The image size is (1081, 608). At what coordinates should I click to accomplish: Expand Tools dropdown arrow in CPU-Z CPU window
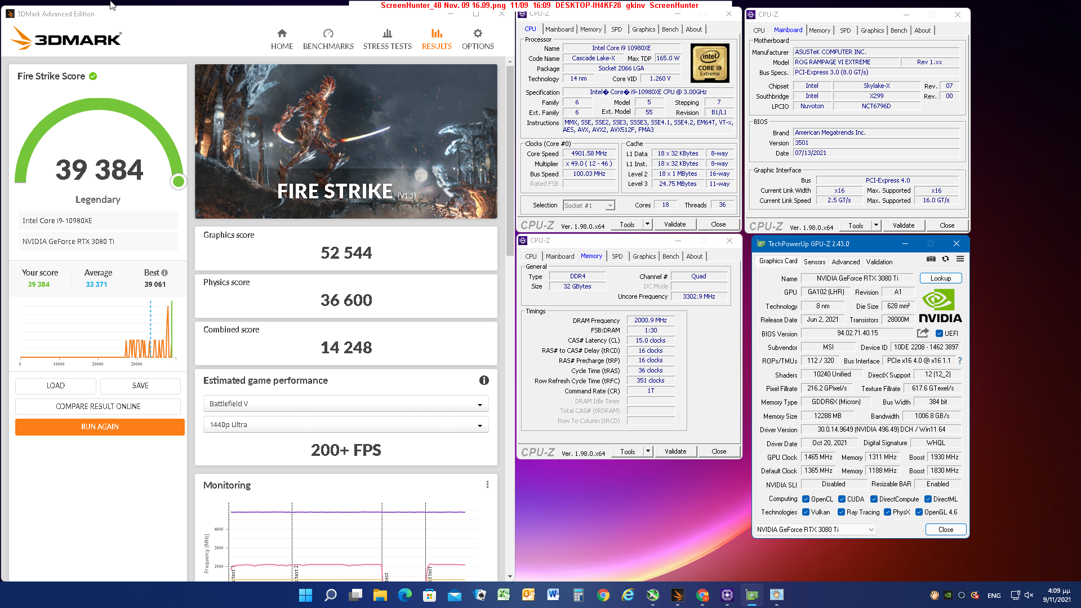click(x=647, y=224)
